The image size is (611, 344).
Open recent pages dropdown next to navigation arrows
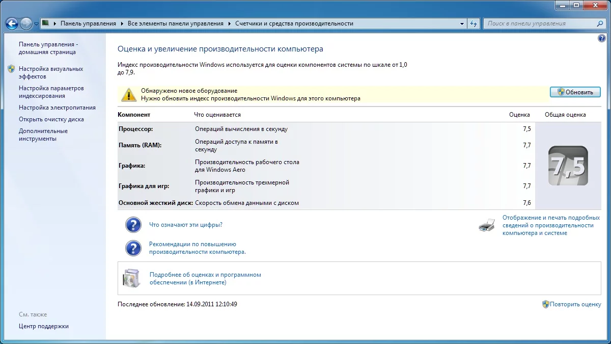pyautogui.click(x=36, y=24)
